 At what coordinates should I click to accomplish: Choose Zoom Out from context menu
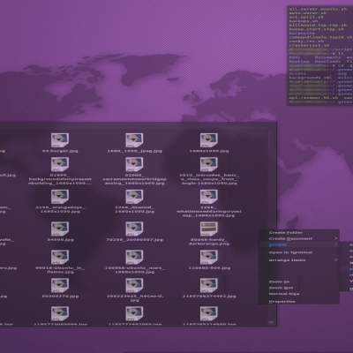[298, 288]
